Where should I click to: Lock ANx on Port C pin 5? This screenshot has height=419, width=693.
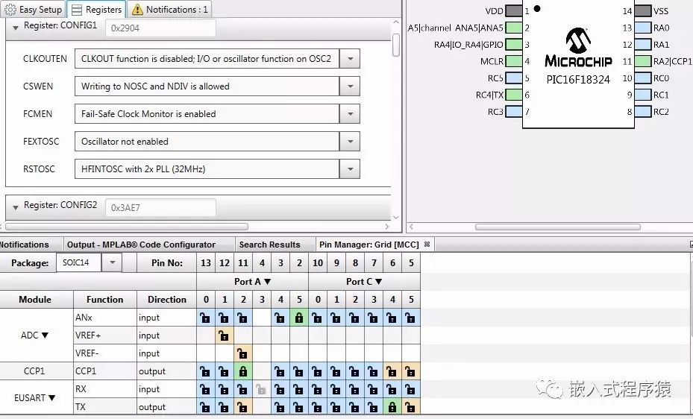point(410,318)
